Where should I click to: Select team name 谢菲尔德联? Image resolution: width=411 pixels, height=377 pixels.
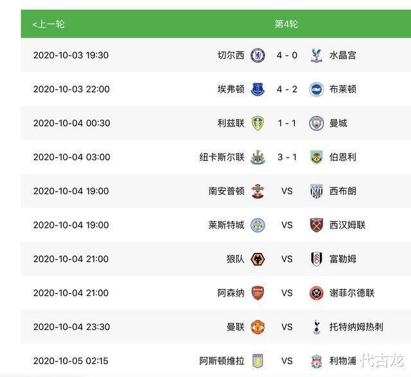click(x=352, y=293)
